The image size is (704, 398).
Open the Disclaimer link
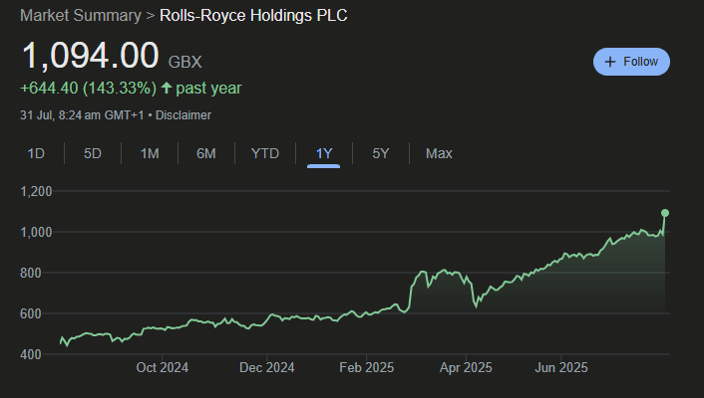182,115
